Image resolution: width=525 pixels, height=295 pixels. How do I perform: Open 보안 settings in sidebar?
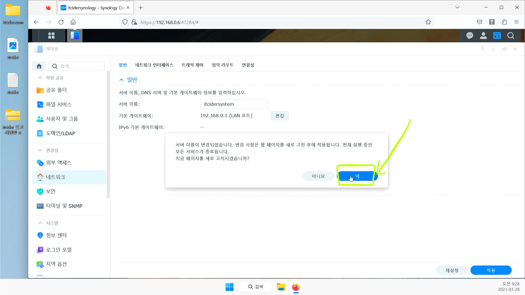pyautogui.click(x=51, y=191)
